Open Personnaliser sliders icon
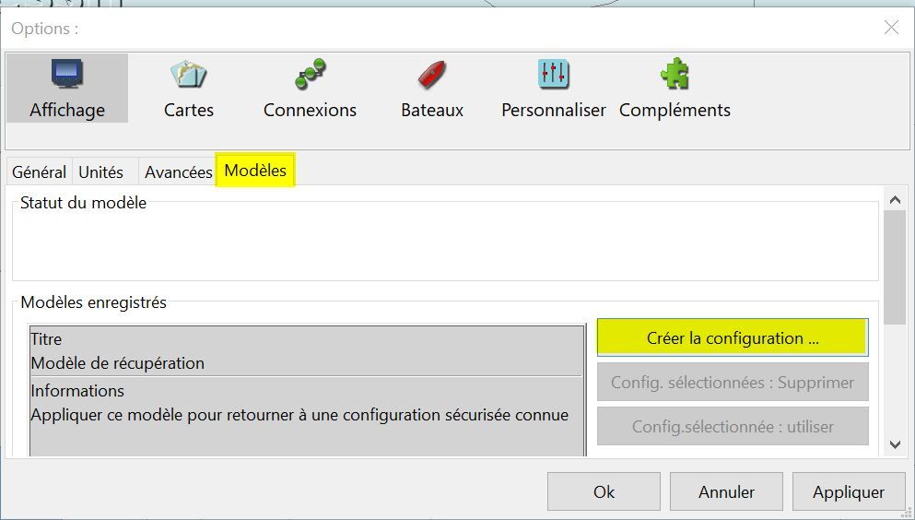 pyautogui.click(x=553, y=74)
